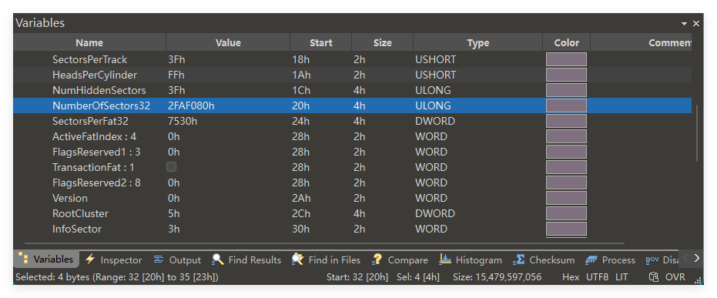The image size is (717, 298).
Task: Select the InfoSector variable row
Action: point(352,229)
